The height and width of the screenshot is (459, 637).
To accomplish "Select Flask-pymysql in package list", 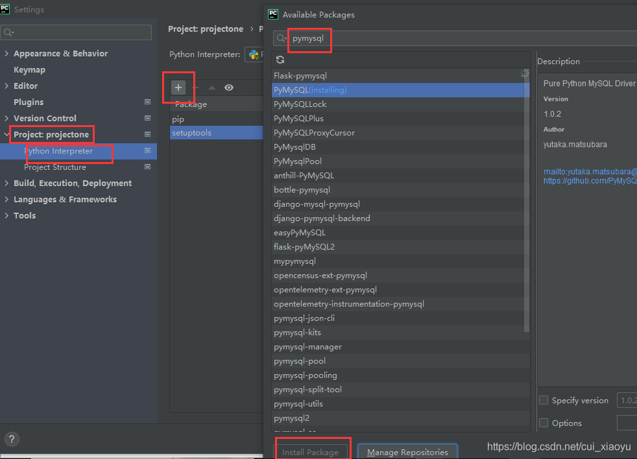I will [401, 76].
